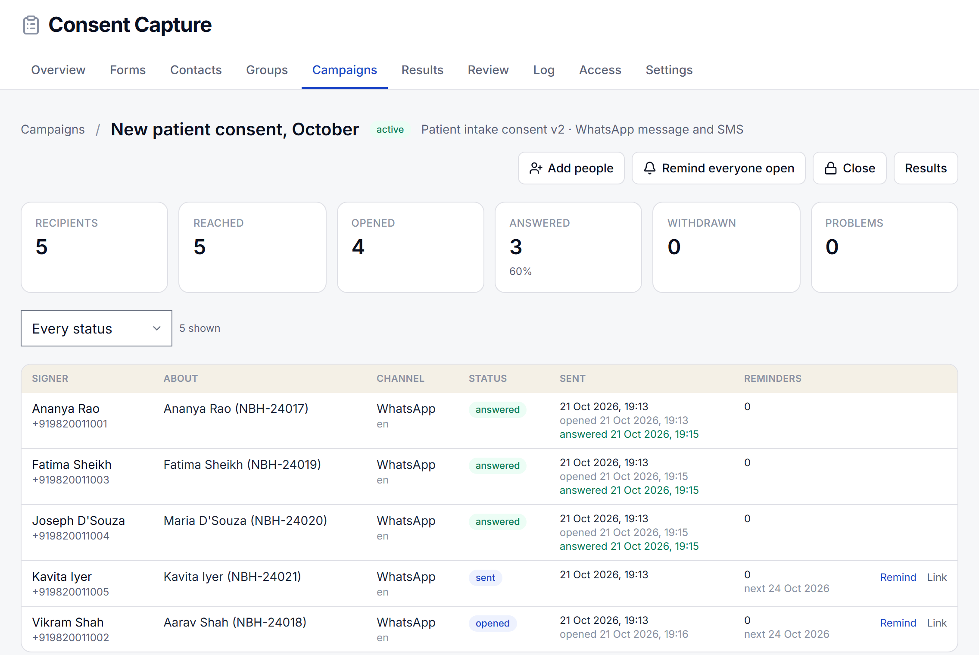Click the Reminders column header

click(x=773, y=378)
